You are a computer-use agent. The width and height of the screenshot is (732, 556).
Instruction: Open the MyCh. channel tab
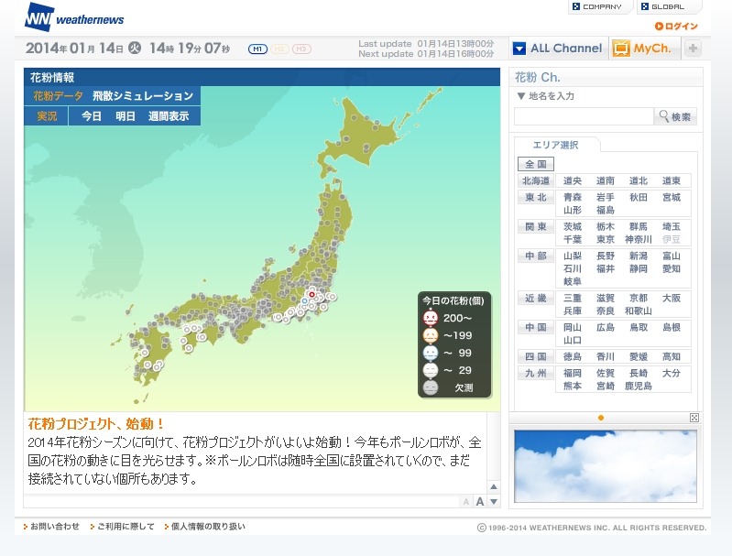point(643,48)
